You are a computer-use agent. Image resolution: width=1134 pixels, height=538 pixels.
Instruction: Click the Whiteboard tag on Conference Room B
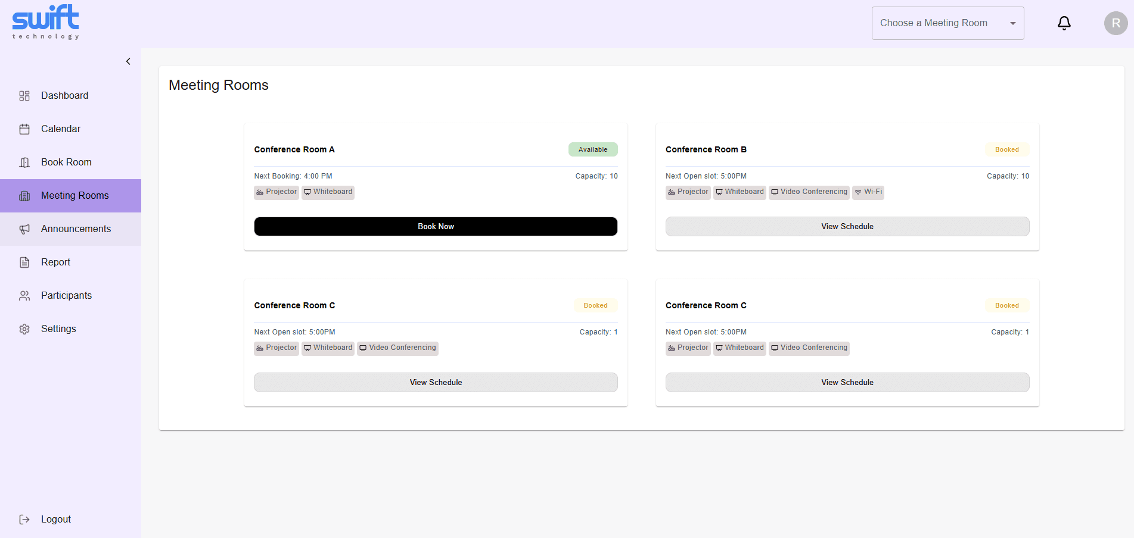point(740,192)
